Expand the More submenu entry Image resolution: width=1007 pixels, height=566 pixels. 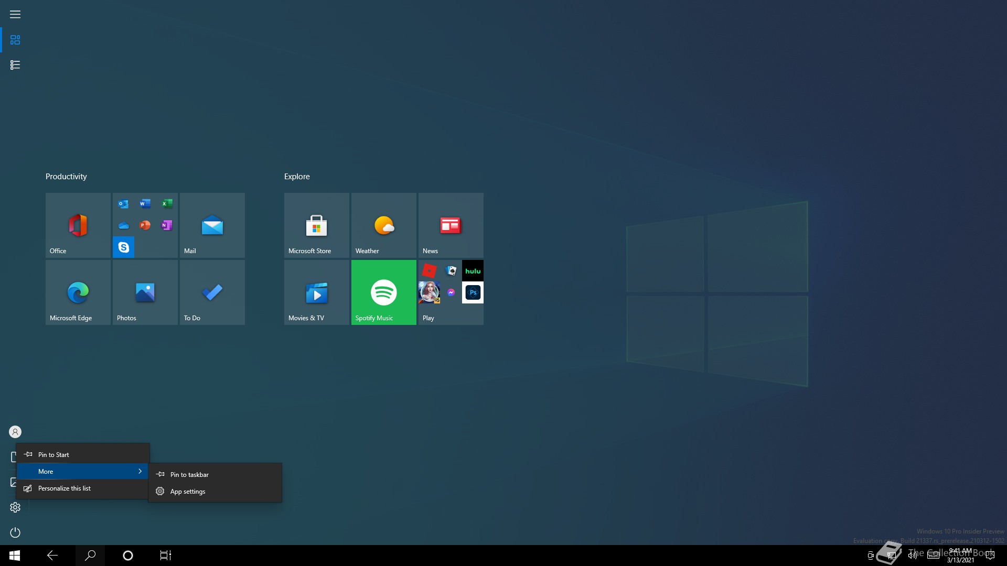click(x=83, y=471)
